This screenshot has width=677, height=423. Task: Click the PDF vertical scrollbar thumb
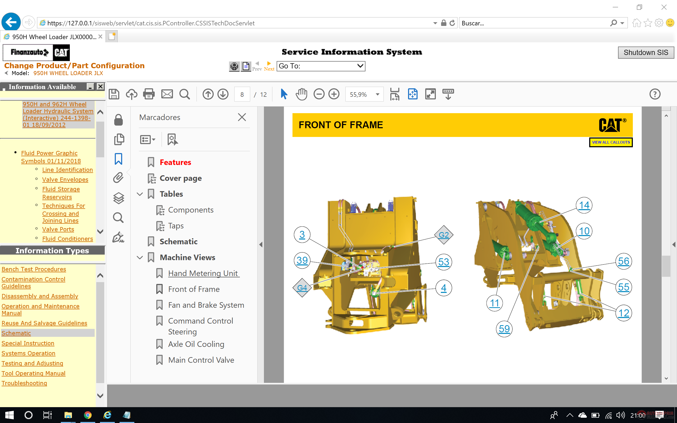pos(666,266)
